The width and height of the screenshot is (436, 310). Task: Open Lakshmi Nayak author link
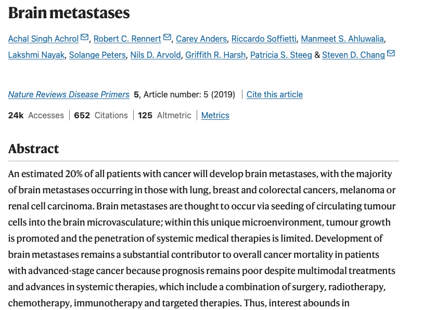coord(36,55)
